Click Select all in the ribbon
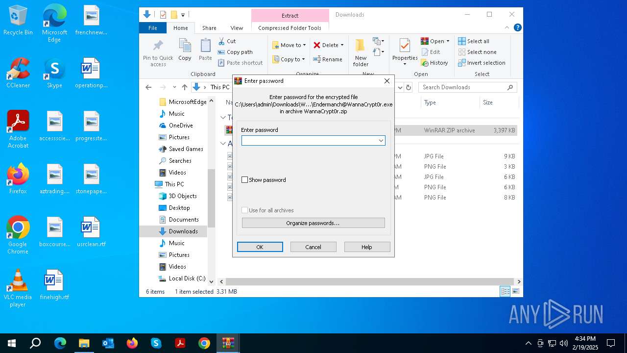627x353 pixels. tap(474, 41)
